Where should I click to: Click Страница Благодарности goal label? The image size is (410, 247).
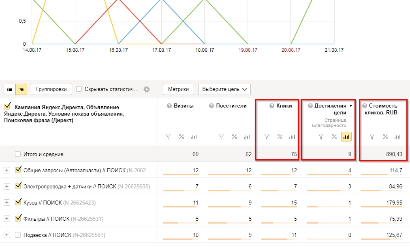pos(329,122)
